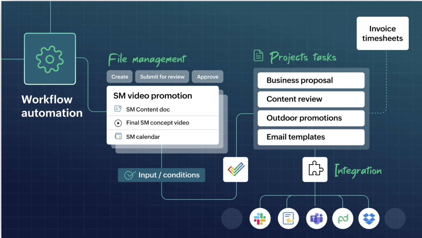Select the Create stage tab
Screen dimensions: 422x238
tap(119, 77)
